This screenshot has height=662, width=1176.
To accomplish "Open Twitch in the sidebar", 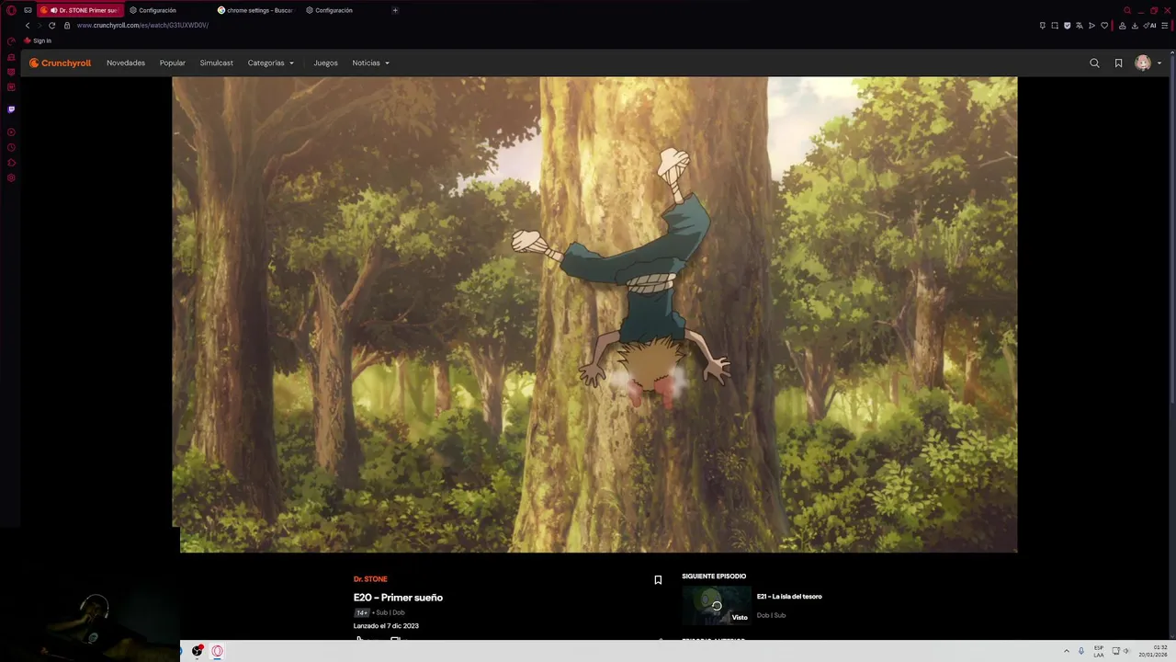I will pyautogui.click(x=11, y=109).
